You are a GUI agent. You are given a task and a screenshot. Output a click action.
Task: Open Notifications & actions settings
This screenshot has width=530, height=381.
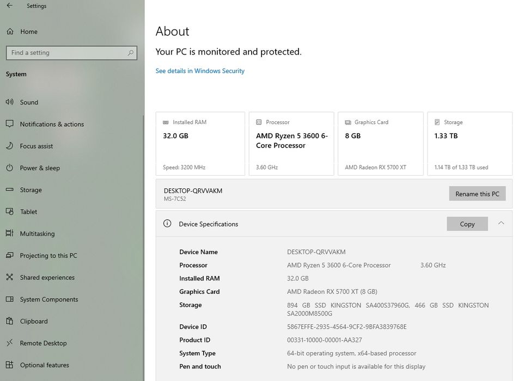pyautogui.click(x=52, y=124)
